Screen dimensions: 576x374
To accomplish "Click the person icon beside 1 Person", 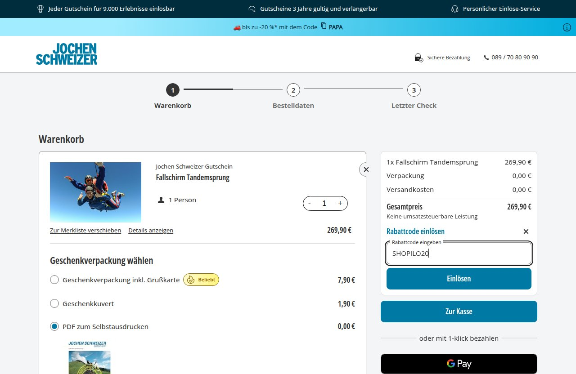I will (161, 200).
